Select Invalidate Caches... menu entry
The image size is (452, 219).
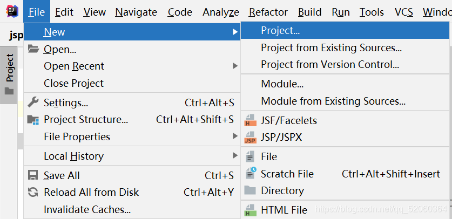coord(87,209)
